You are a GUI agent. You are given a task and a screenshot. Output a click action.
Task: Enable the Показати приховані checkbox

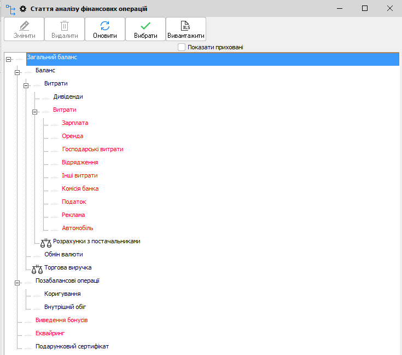182,48
